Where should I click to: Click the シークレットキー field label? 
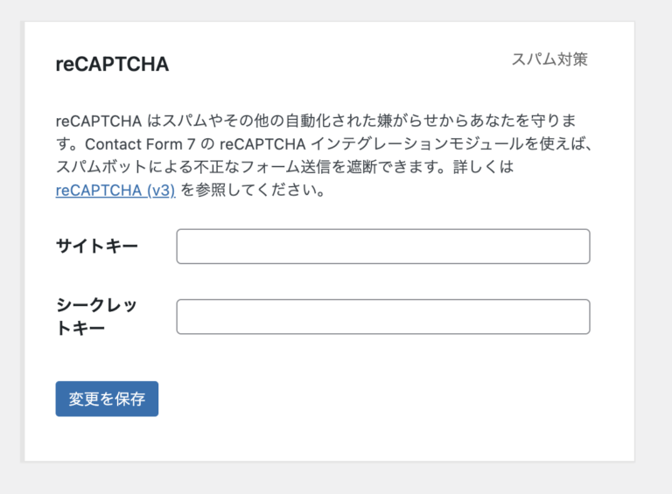pyautogui.click(x=96, y=317)
